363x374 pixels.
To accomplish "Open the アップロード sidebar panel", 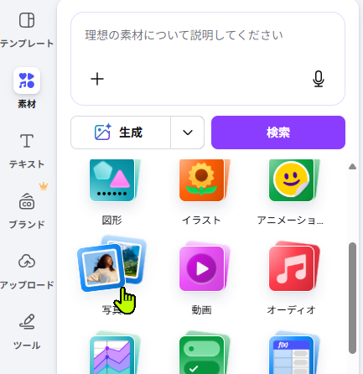I will [27, 271].
